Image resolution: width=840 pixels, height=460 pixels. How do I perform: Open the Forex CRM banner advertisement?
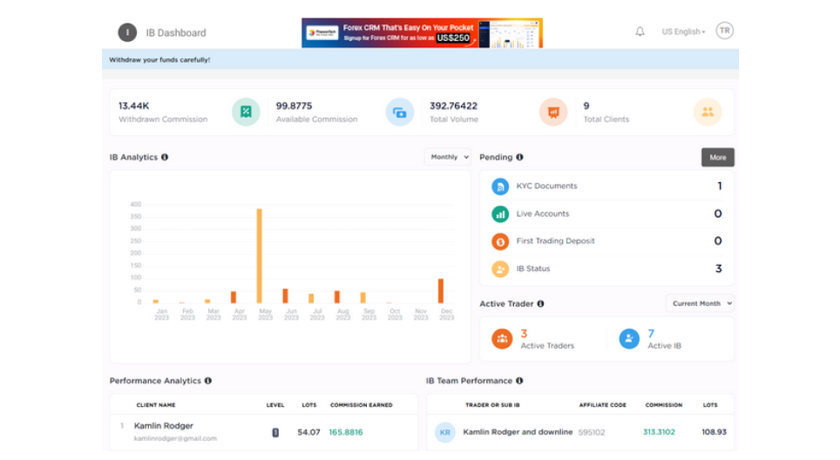(x=422, y=33)
